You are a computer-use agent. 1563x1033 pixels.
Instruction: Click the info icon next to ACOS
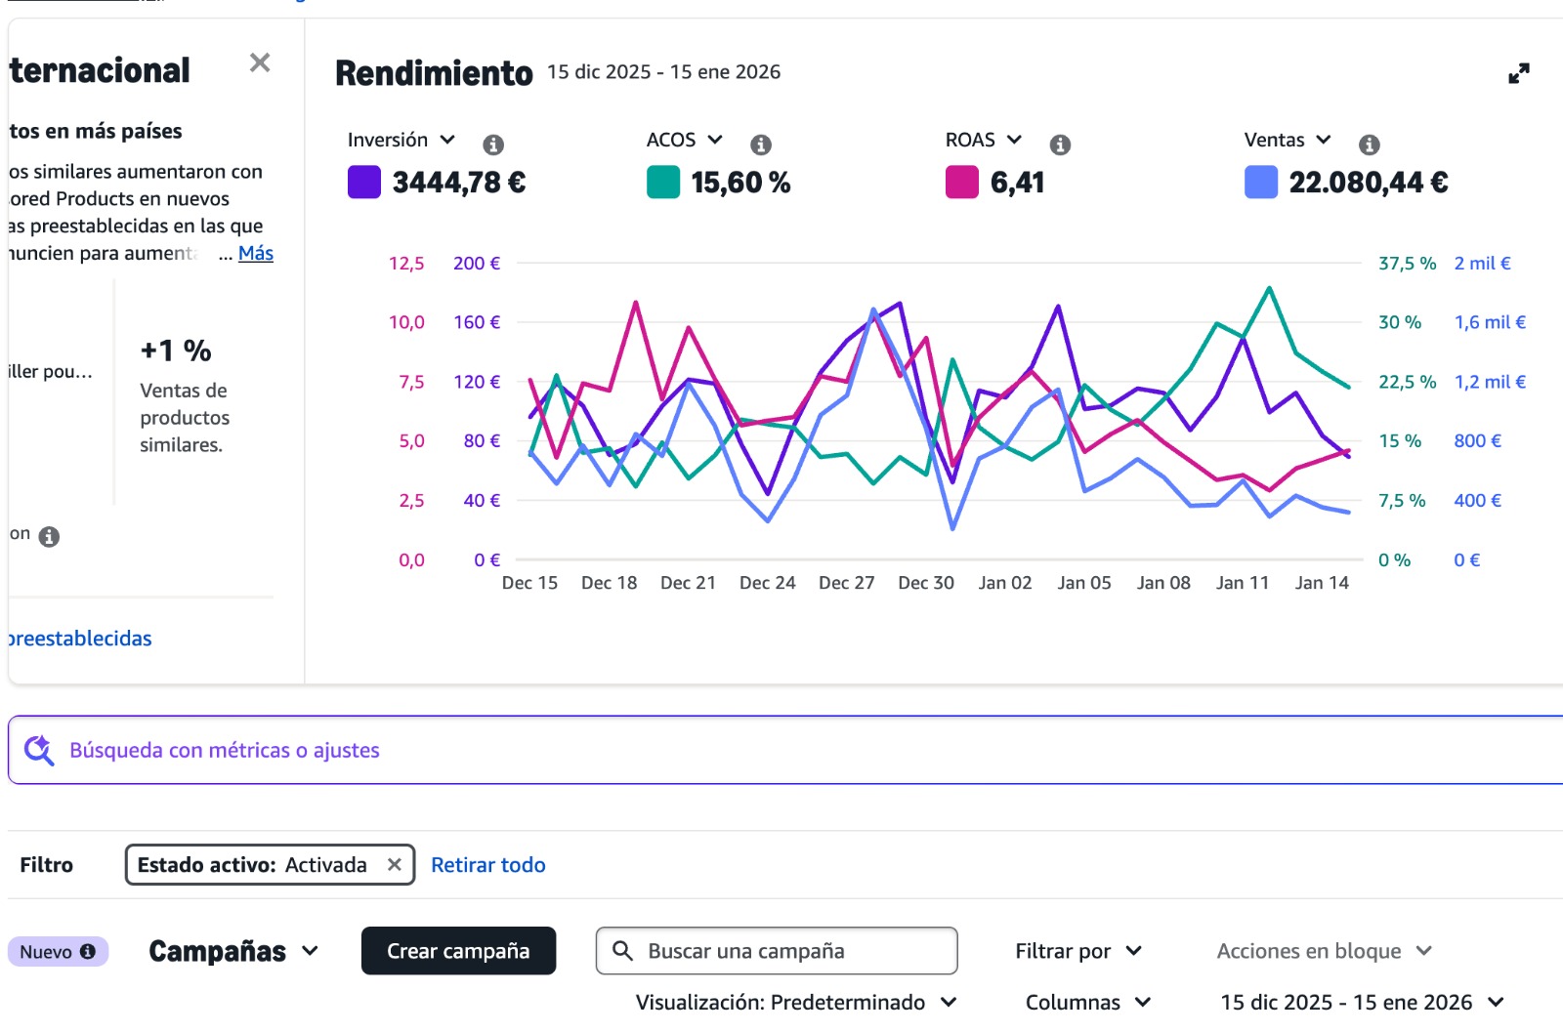tap(761, 145)
